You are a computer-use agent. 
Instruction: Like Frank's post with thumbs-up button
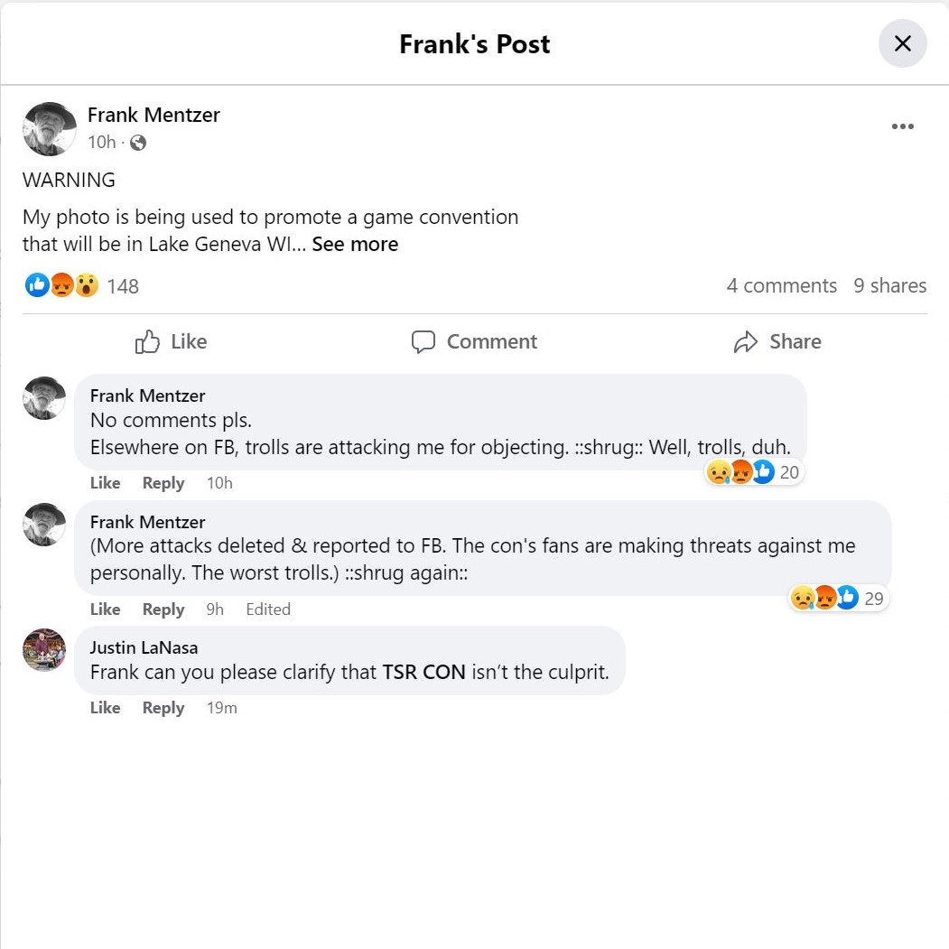(x=172, y=341)
